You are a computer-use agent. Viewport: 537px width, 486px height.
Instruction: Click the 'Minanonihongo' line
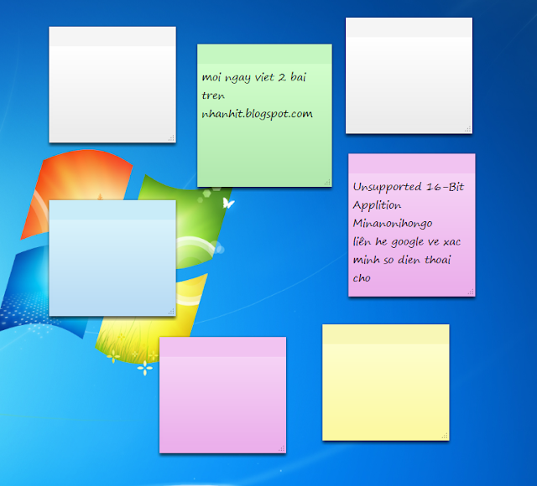[x=393, y=224]
